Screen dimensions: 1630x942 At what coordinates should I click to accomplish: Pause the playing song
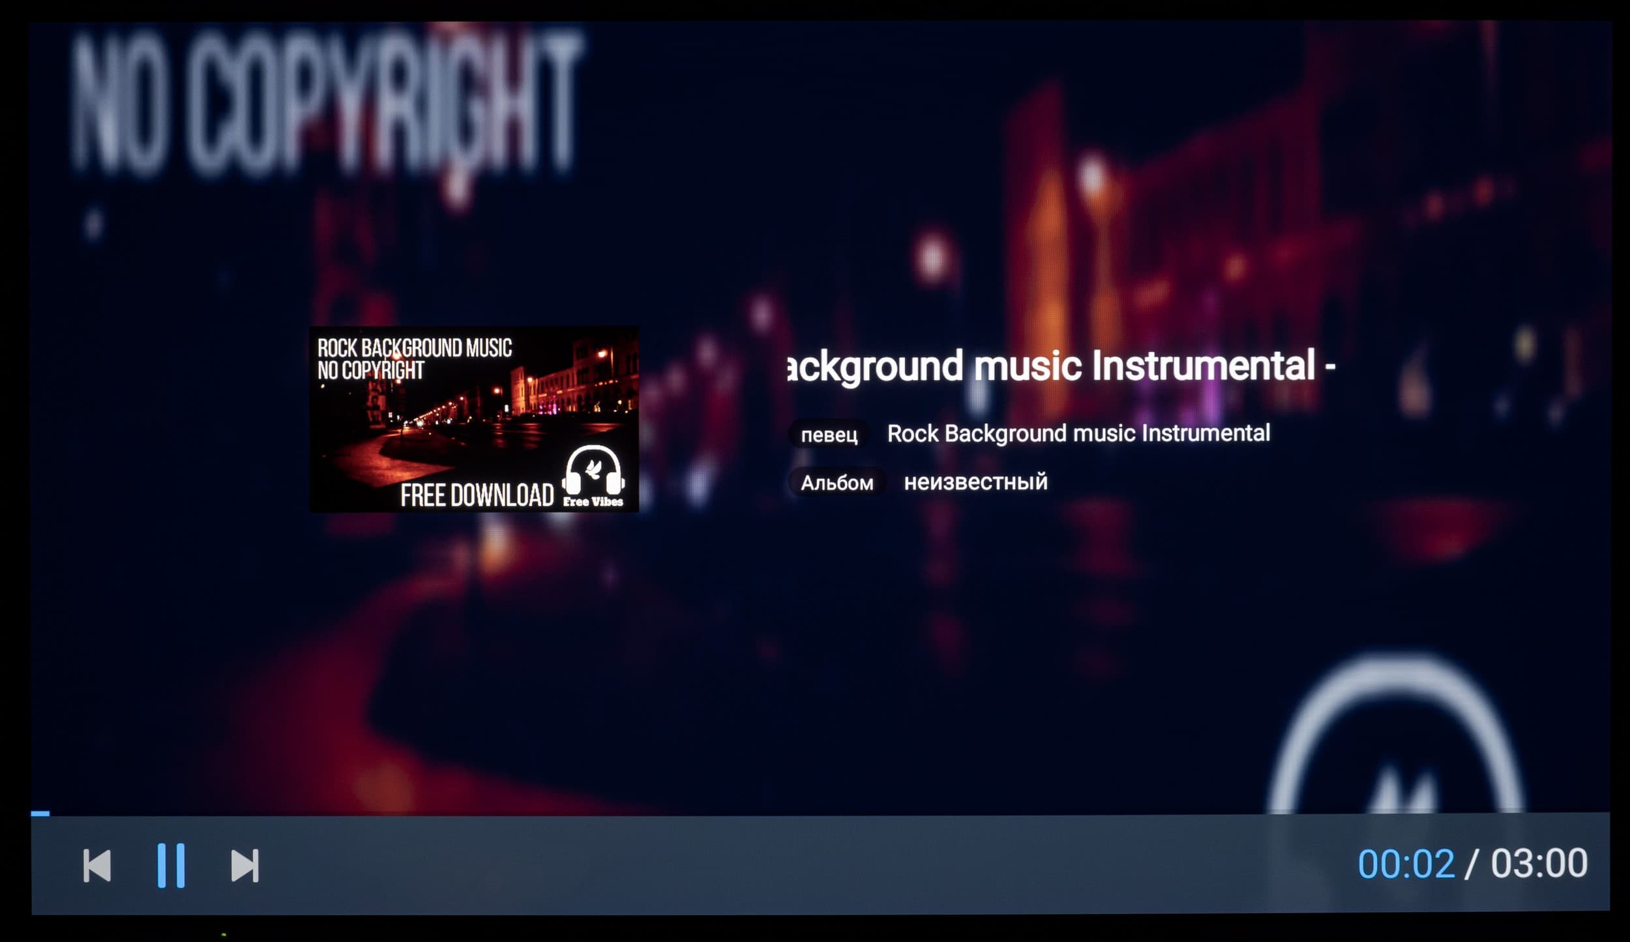(171, 865)
